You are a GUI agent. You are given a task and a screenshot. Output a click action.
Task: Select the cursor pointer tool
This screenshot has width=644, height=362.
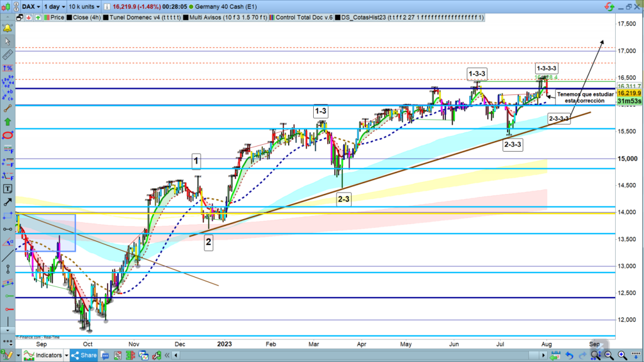tap(8, 42)
